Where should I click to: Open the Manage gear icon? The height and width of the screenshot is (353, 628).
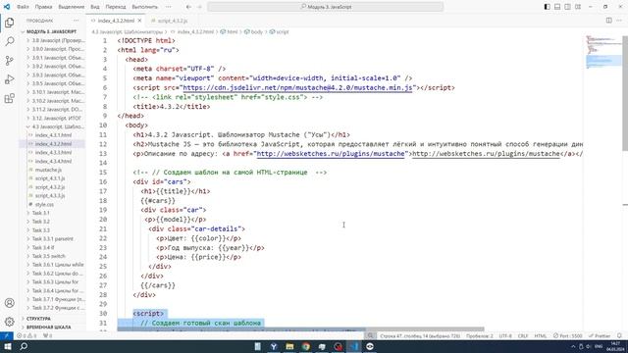point(10,321)
